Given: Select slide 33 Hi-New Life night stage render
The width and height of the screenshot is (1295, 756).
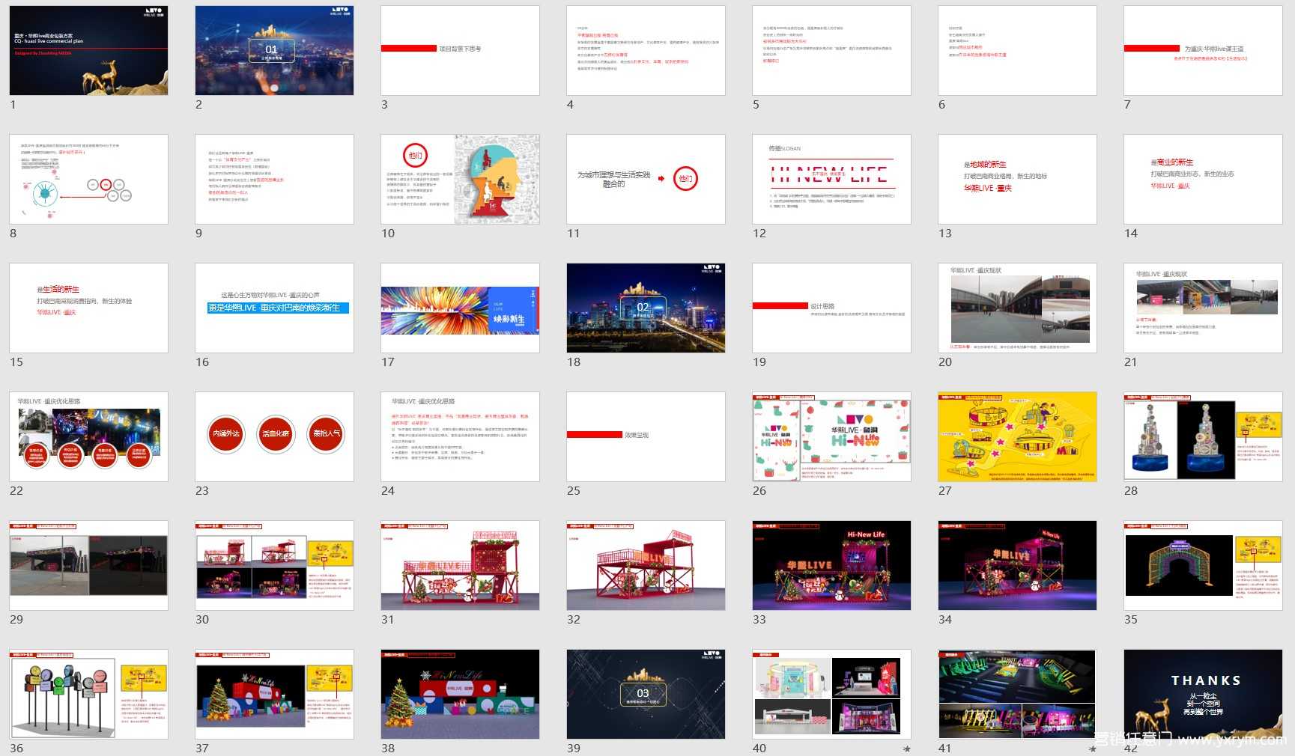Looking at the screenshot, I should 831,565.
